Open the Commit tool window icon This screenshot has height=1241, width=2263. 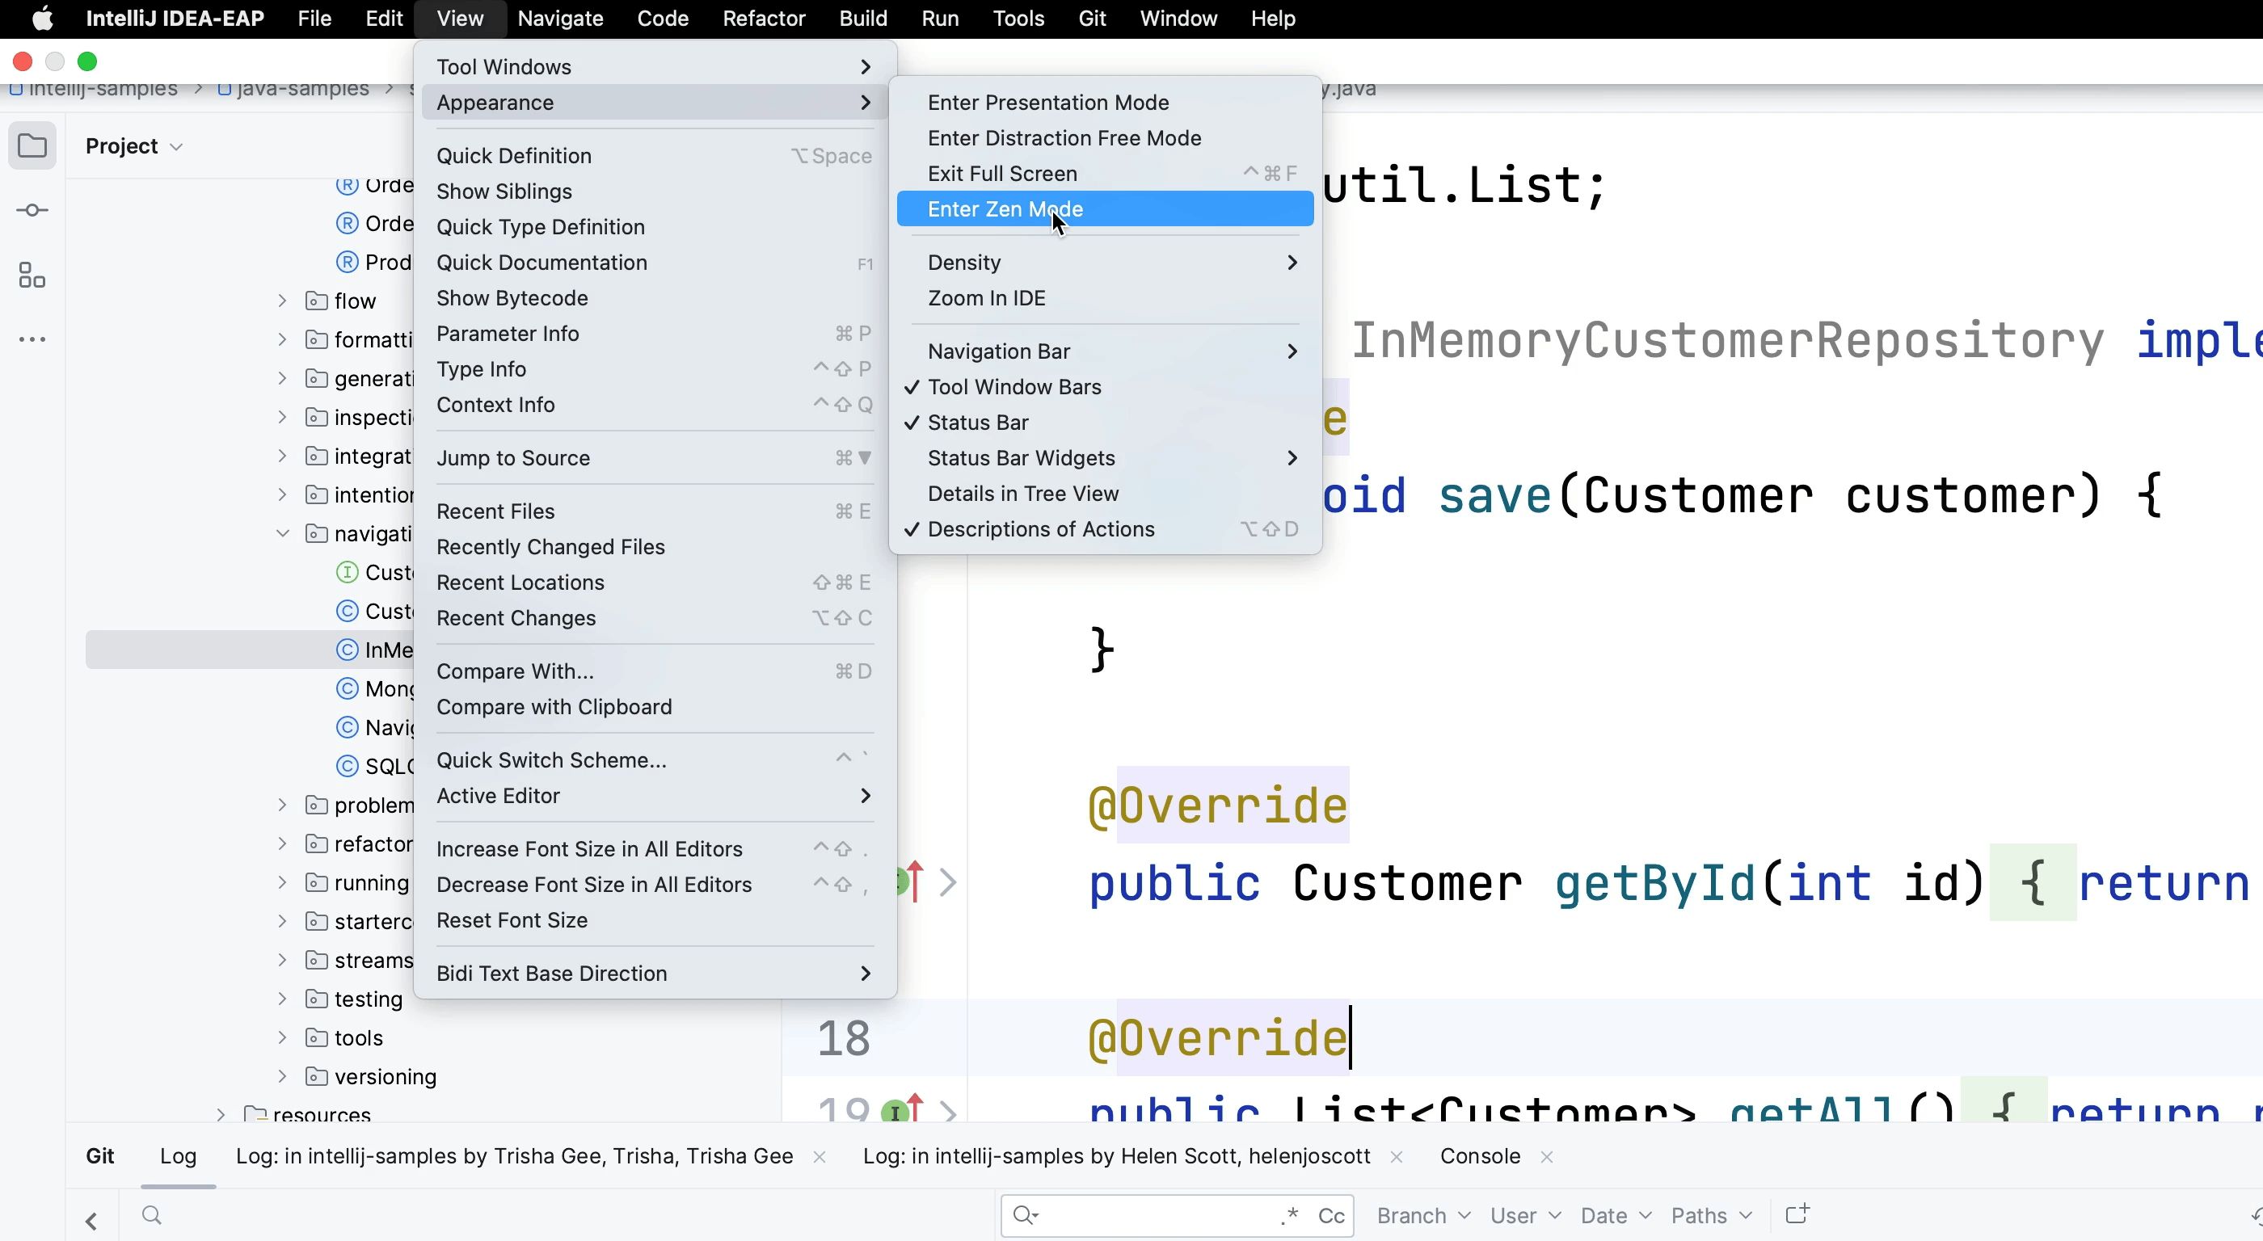point(32,211)
